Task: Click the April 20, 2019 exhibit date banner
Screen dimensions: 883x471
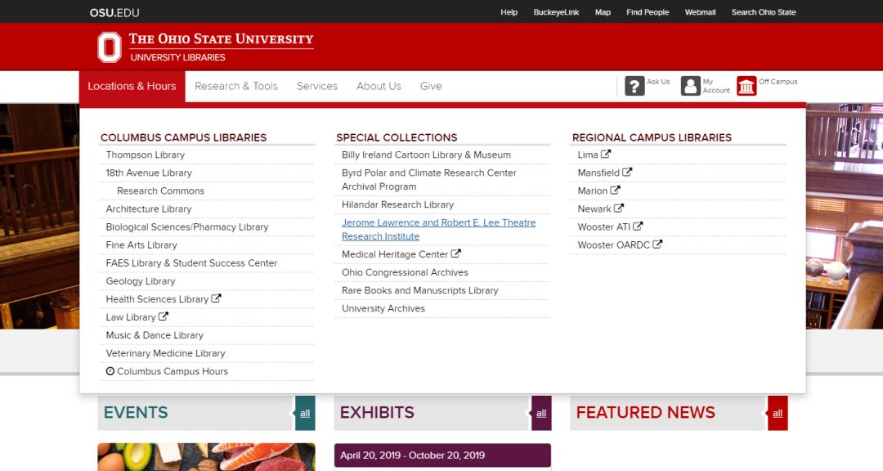Action: (442, 455)
